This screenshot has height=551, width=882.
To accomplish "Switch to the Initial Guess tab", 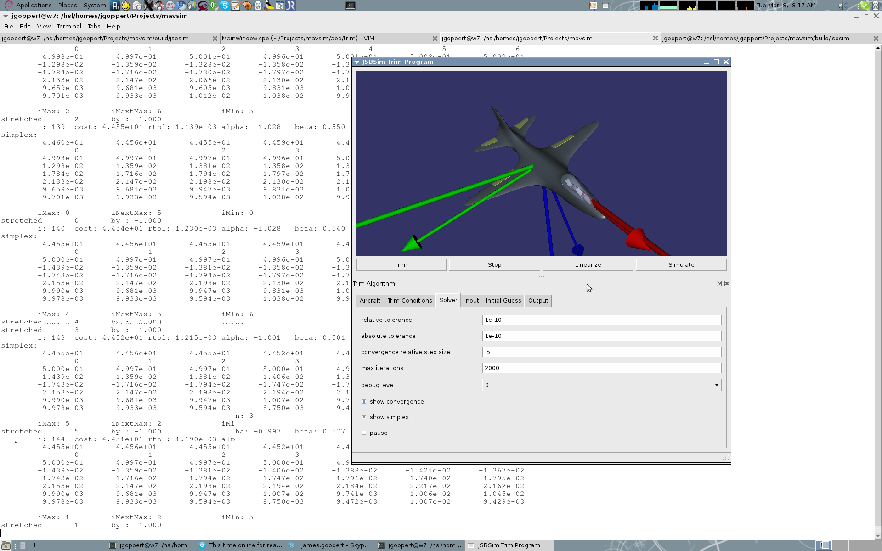I will pos(503,301).
